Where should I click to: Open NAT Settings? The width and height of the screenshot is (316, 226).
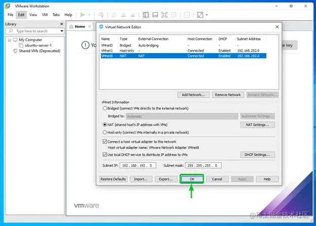tap(257, 125)
